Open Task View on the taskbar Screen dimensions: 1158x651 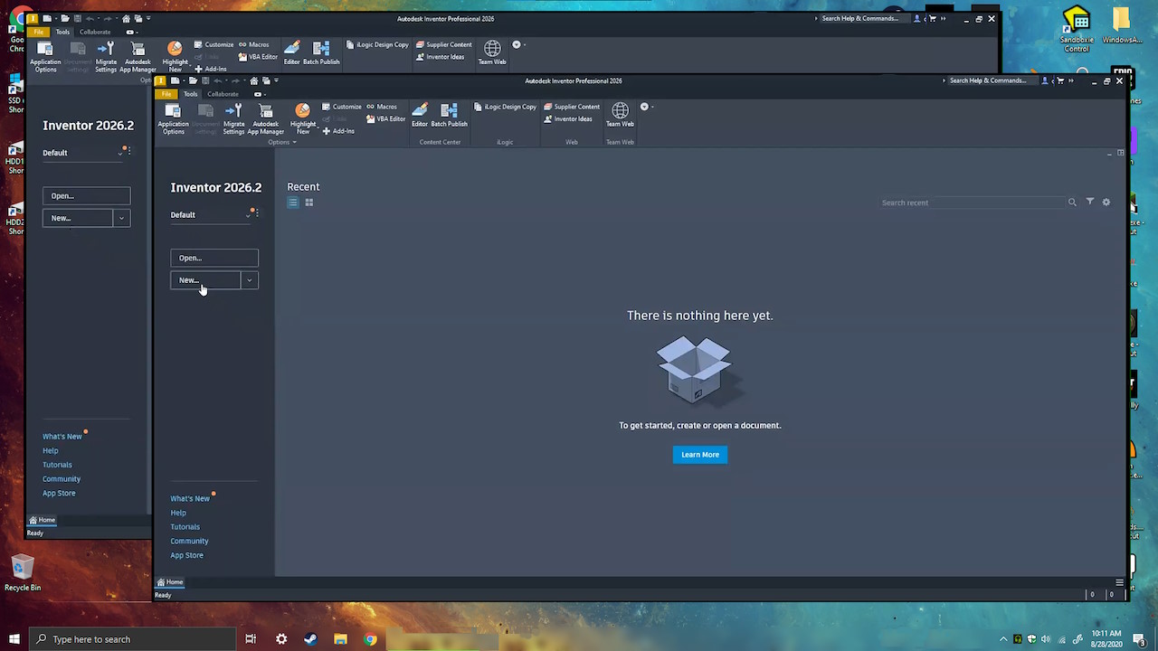pyautogui.click(x=251, y=639)
